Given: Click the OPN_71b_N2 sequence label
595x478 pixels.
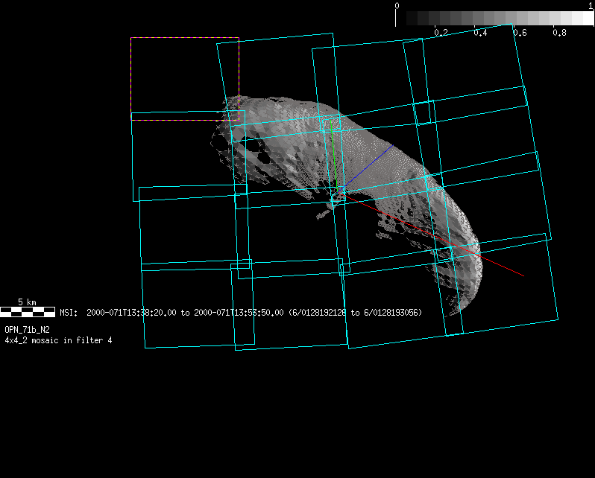Looking at the screenshot, I should click(x=28, y=329).
